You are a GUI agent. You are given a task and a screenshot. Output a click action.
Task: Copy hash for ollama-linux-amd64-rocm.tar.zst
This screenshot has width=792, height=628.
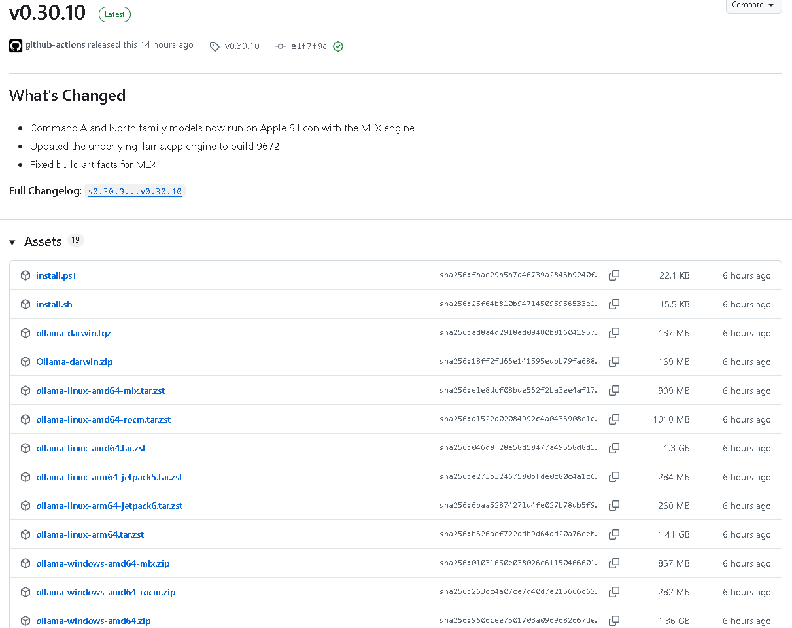pos(614,419)
